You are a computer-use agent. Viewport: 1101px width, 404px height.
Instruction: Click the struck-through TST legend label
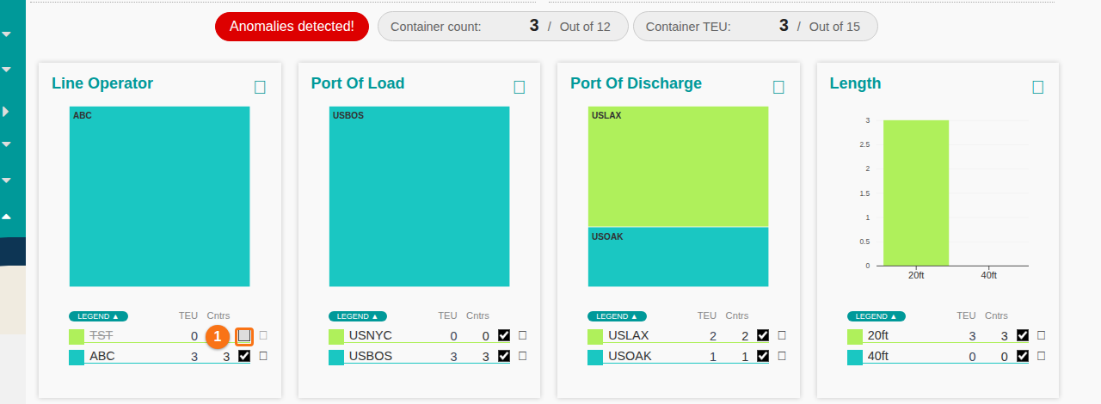[101, 335]
